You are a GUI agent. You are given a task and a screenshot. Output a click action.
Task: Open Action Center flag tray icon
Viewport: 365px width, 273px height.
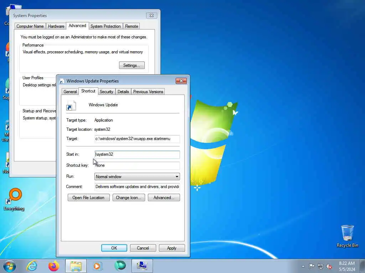point(312,266)
